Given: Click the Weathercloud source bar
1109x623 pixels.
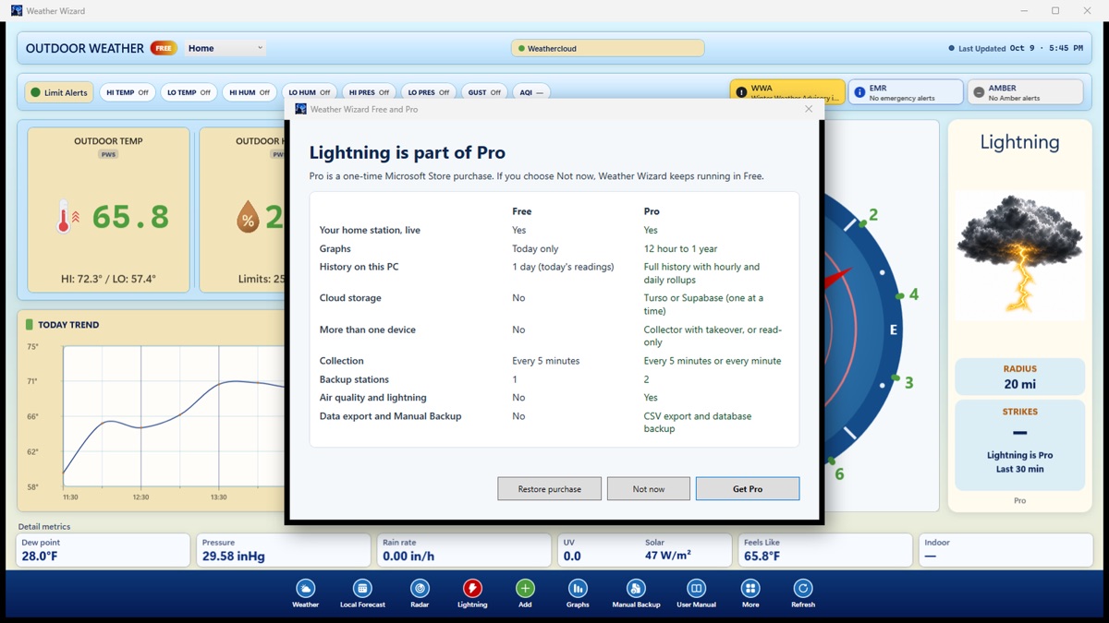Looking at the screenshot, I should coord(608,48).
